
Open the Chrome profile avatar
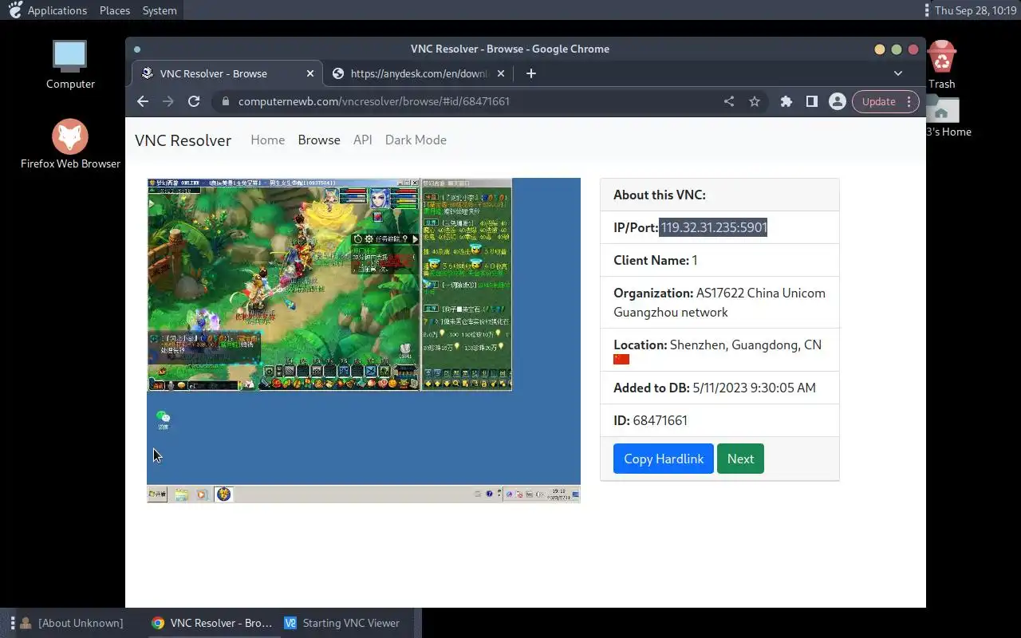coord(838,101)
